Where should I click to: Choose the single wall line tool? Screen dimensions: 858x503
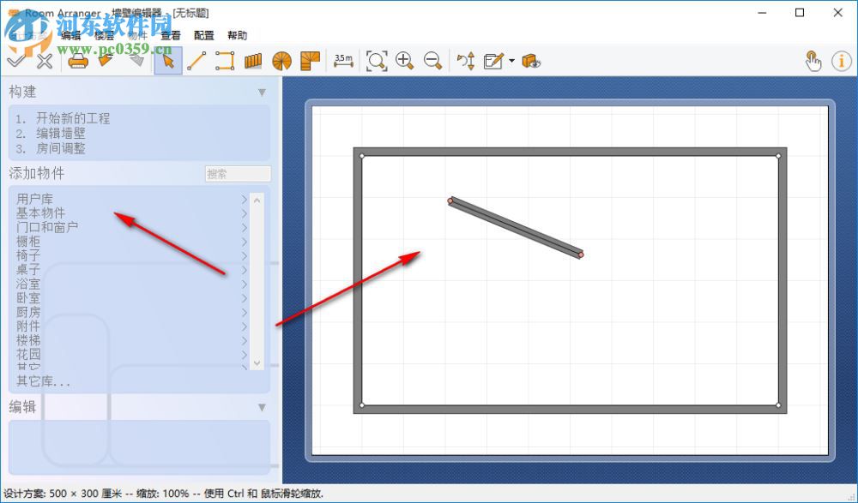click(x=196, y=61)
